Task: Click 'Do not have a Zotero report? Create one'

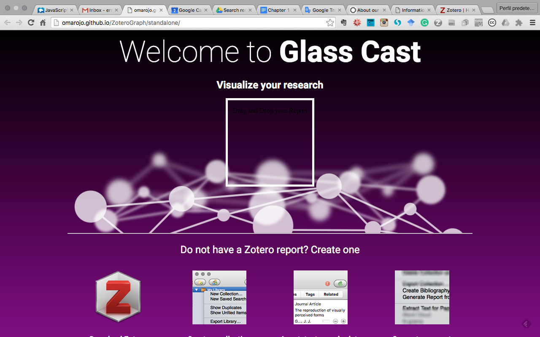Action: 270,250
